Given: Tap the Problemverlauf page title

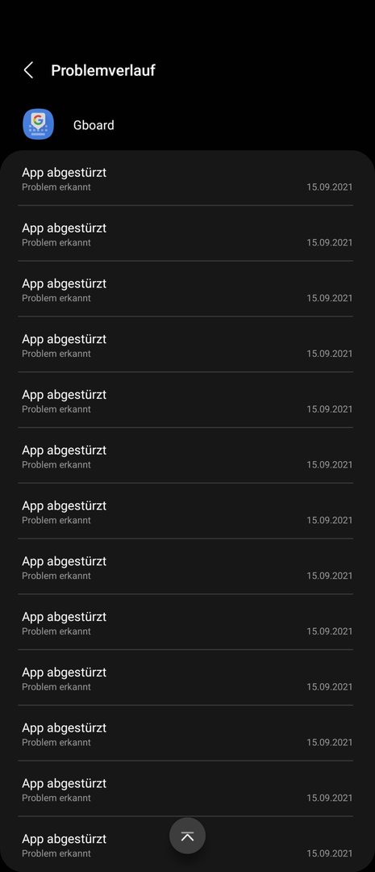Looking at the screenshot, I should point(103,70).
